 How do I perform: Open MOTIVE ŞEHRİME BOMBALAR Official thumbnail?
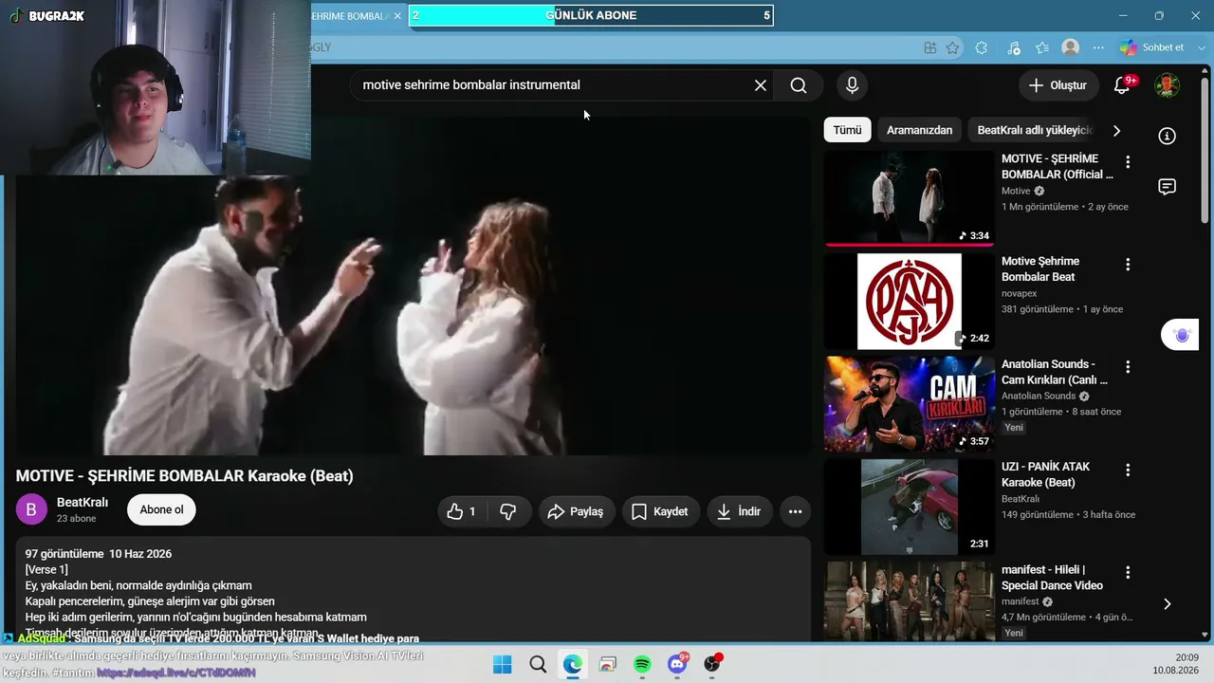(909, 199)
